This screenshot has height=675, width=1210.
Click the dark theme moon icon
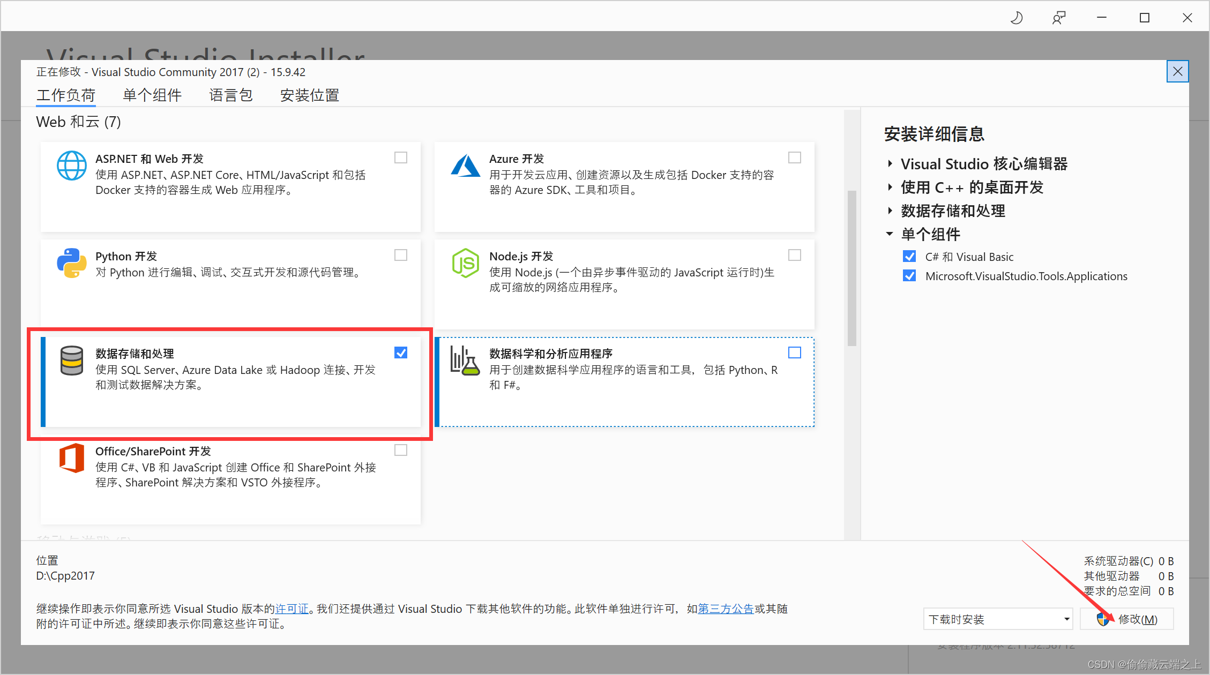point(1017,17)
